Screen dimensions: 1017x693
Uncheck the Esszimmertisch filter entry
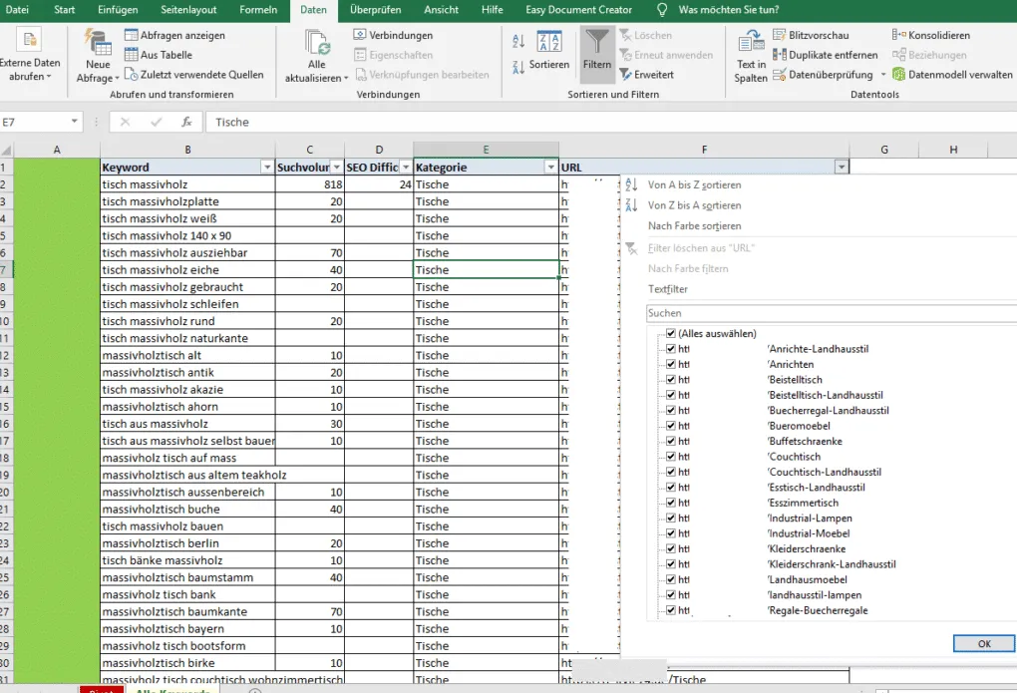[x=671, y=503]
